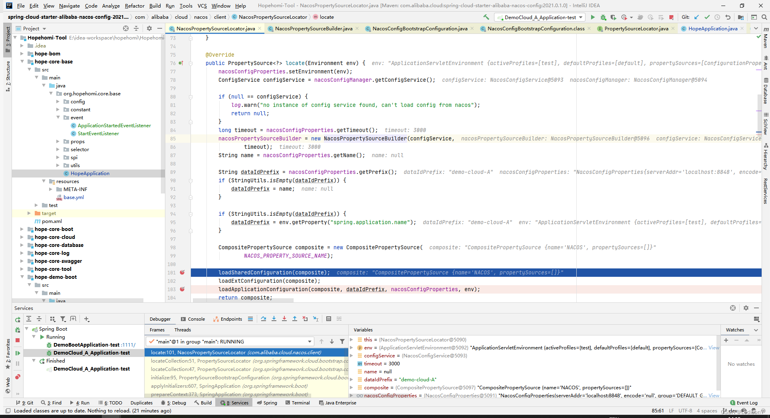This screenshot has height=418, width=770.
Task: Click Step Out icon in debugger toolbar
Action: (x=295, y=319)
